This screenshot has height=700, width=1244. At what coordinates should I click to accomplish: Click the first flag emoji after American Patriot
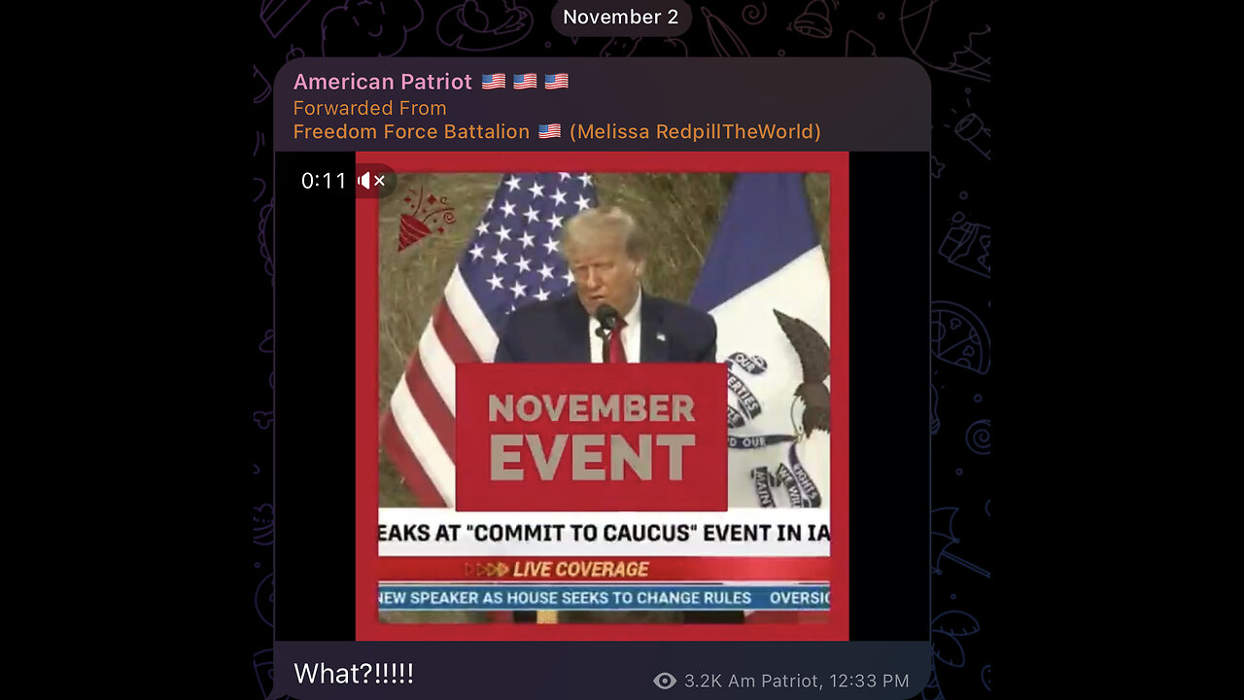pos(494,82)
